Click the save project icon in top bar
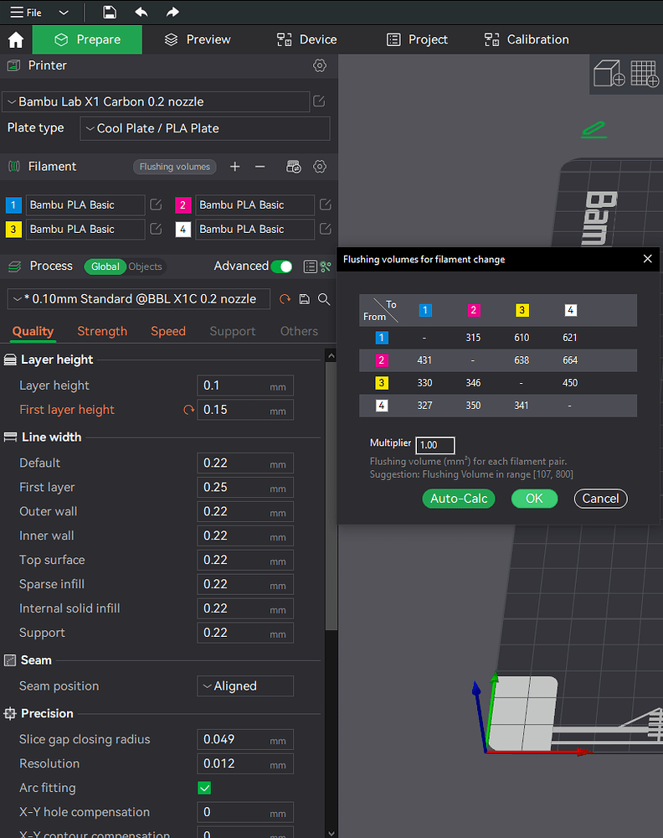Screen dimensions: 663x838 (110, 13)
